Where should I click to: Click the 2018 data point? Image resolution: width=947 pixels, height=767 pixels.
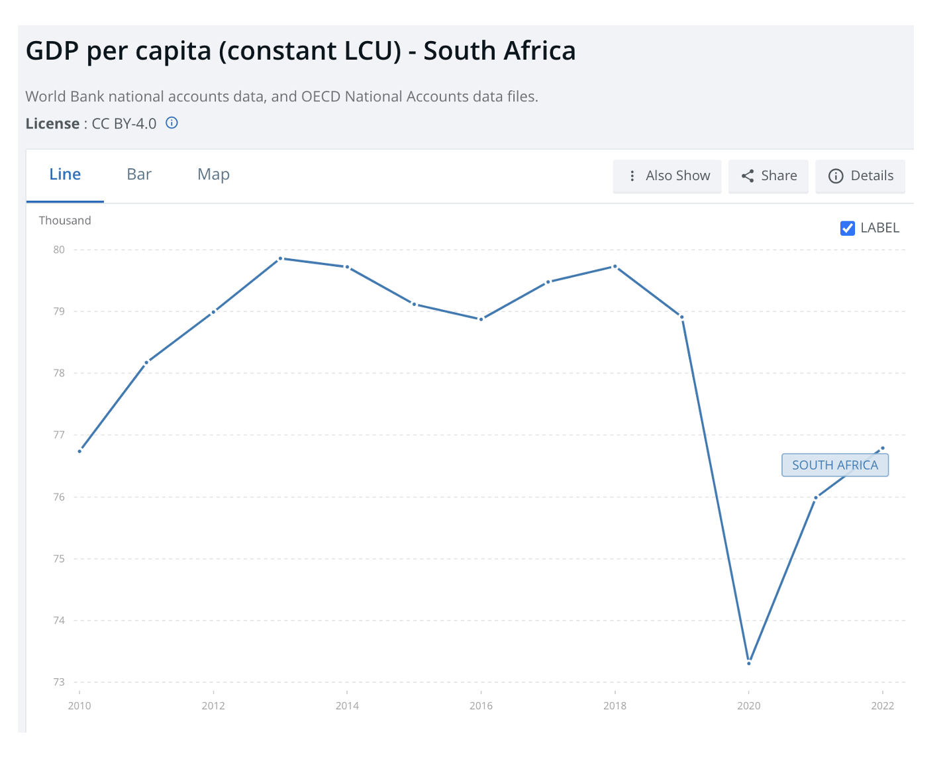click(x=615, y=266)
